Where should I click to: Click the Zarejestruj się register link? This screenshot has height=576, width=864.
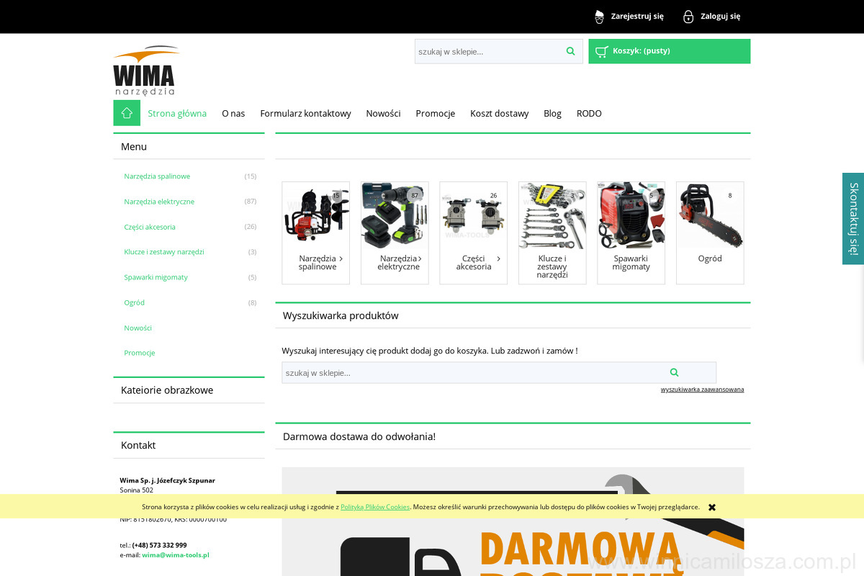point(629,16)
